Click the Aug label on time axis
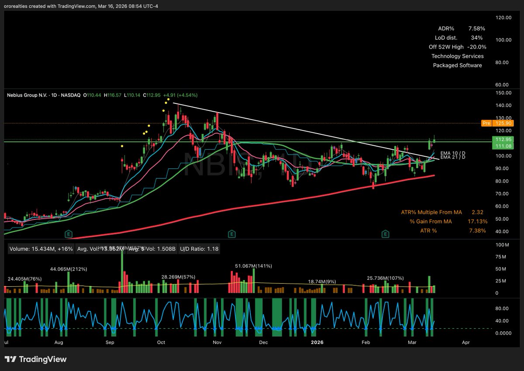The height and width of the screenshot is (371, 524). click(x=59, y=343)
